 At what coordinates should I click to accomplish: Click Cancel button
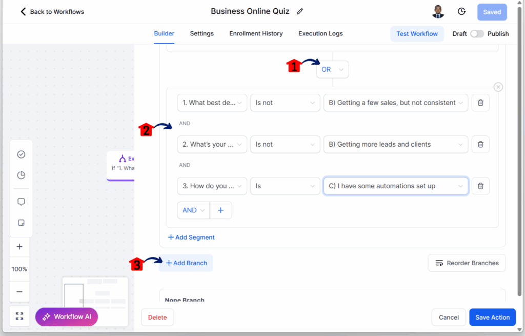[449, 317]
